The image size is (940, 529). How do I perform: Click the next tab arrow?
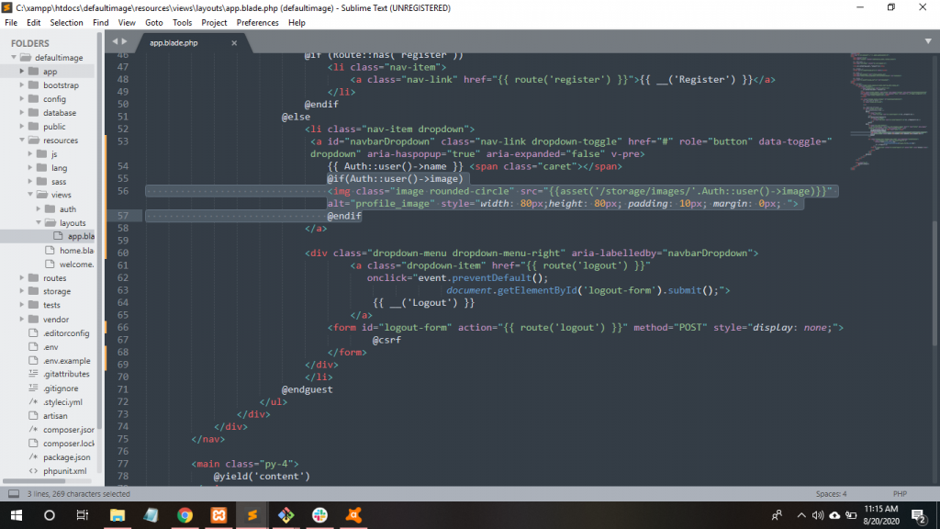[x=125, y=42]
